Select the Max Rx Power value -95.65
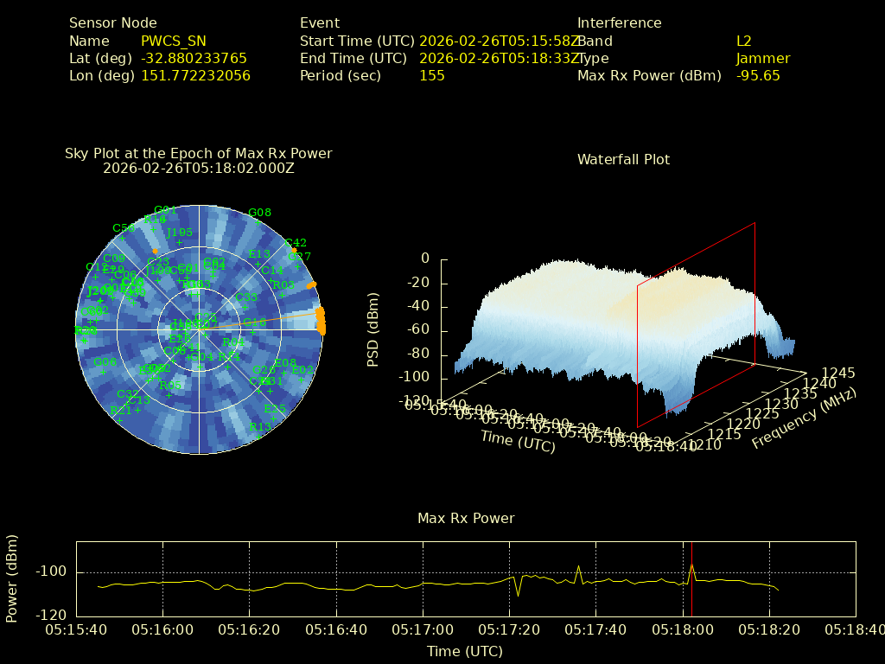 (x=758, y=75)
